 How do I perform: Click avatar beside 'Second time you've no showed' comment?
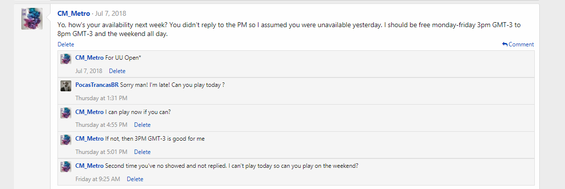(65, 167)
